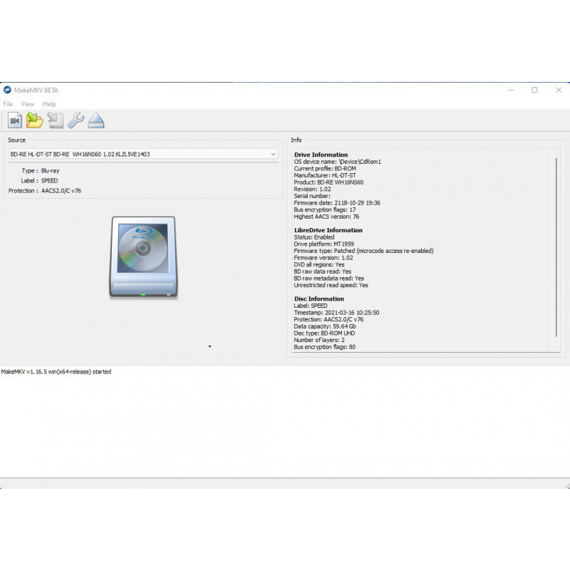Select Bus encryption flags: 80 line
The height and width of the screenshot is (570, 570).
click(x=325, y=347)
